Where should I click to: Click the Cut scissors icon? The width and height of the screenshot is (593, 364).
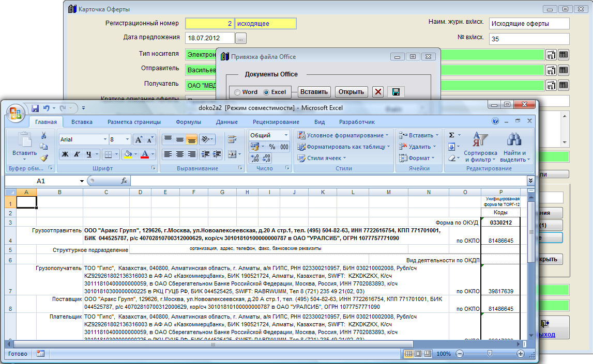[x=44, y=135]
